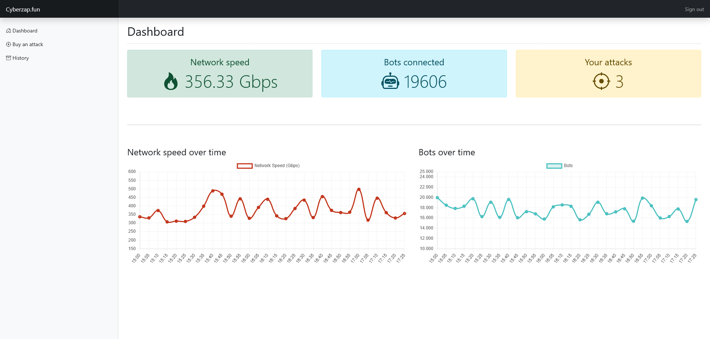Click the Bots over time heading

(x=447, y=152)
